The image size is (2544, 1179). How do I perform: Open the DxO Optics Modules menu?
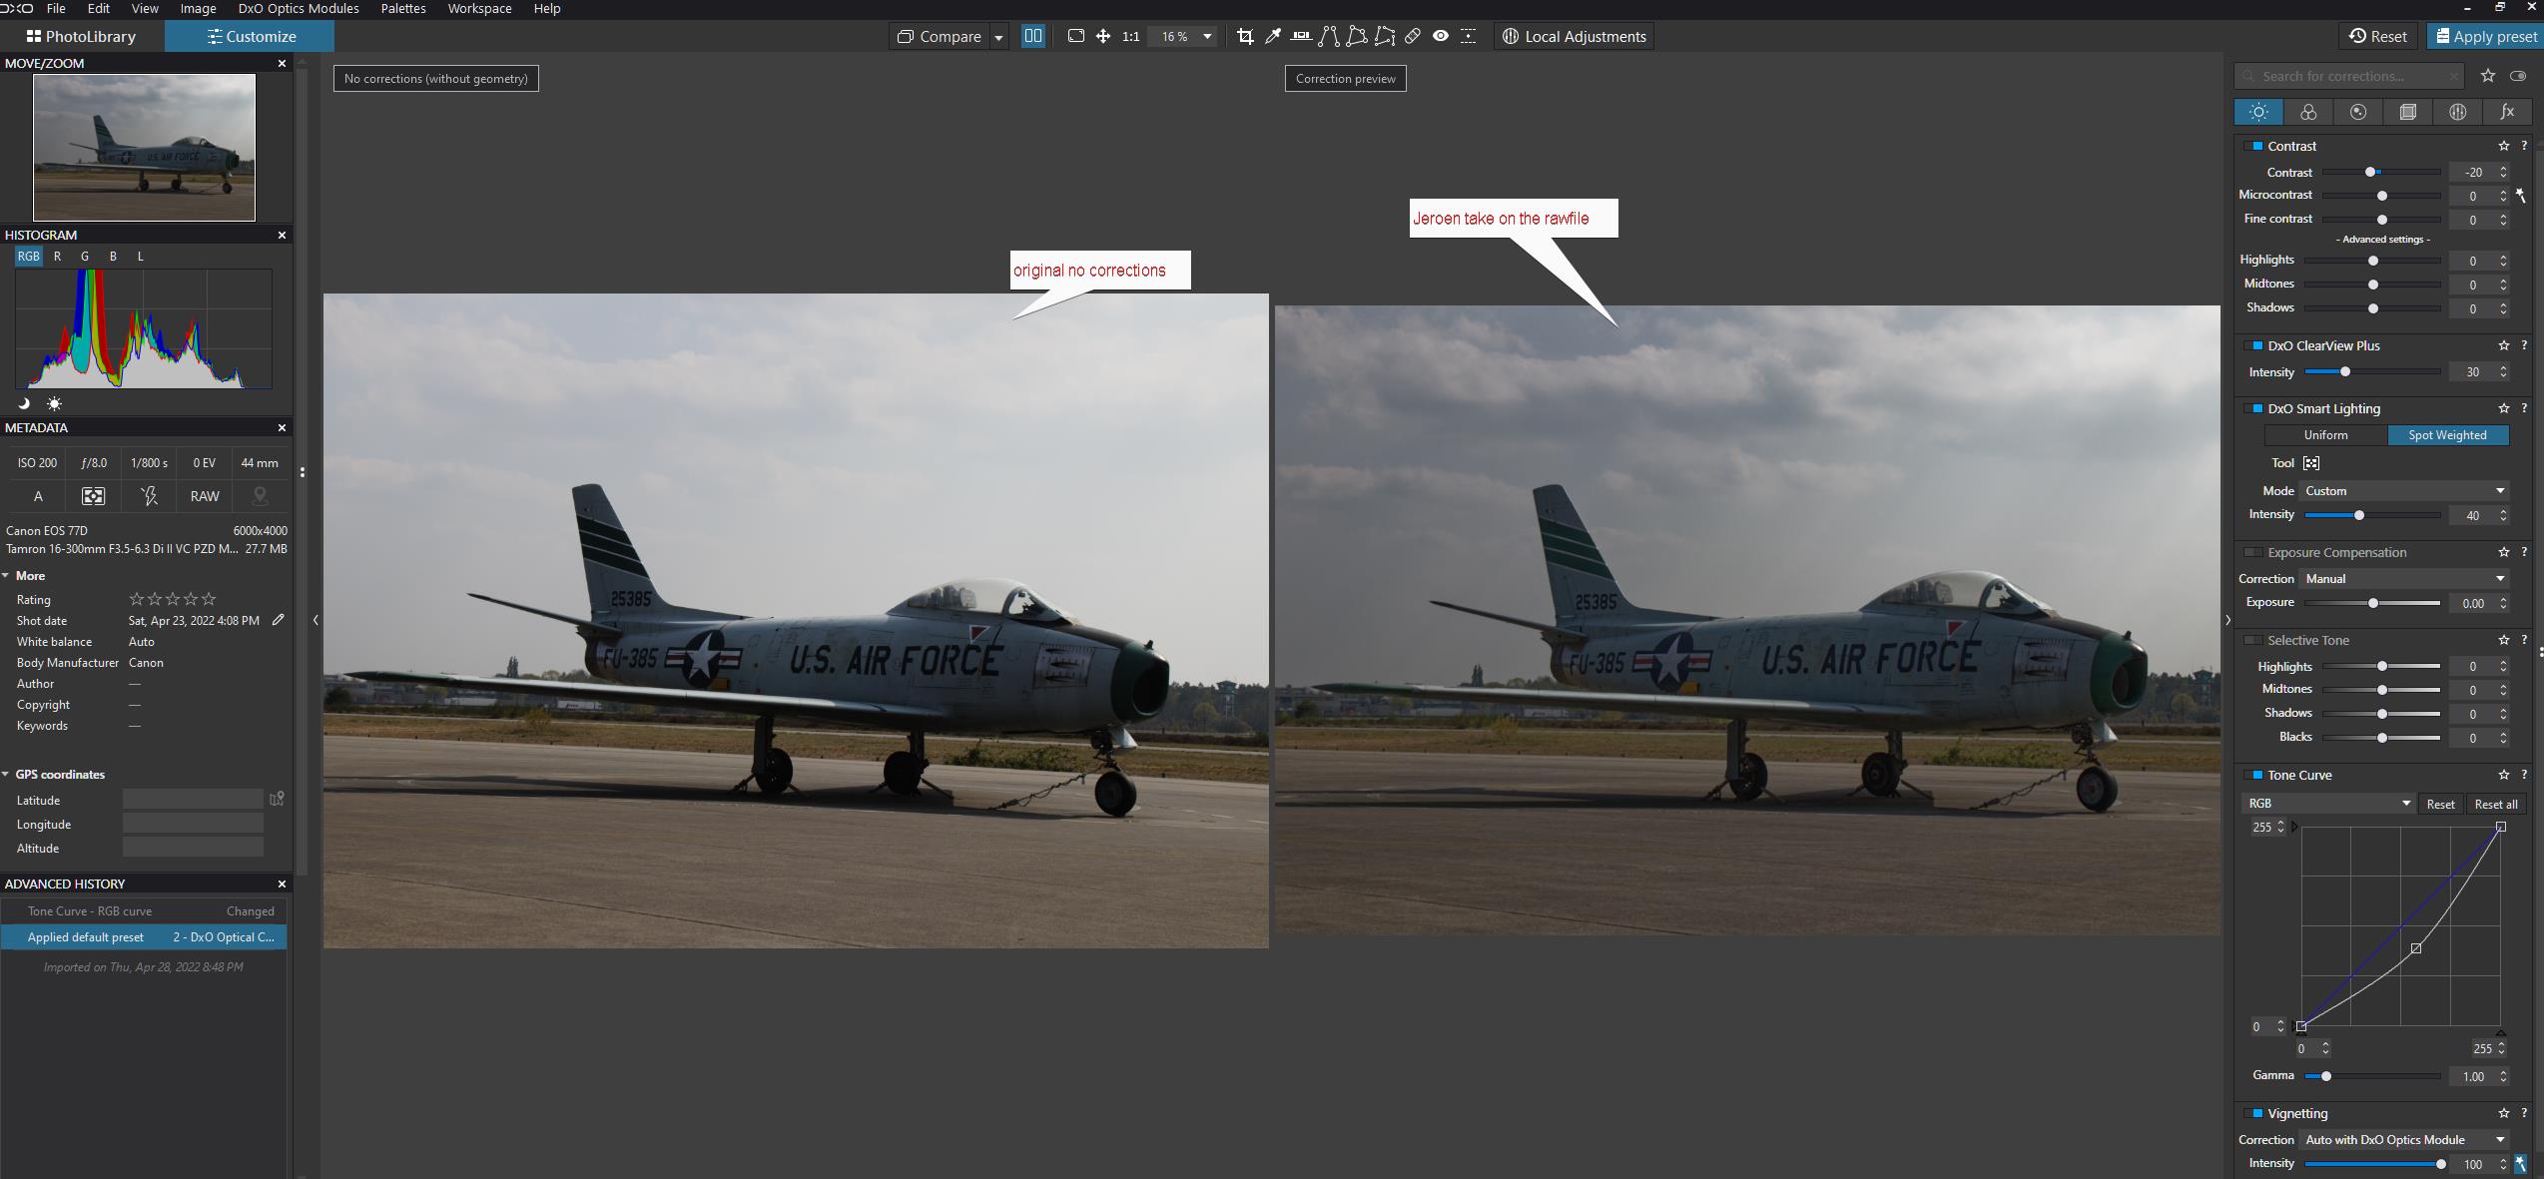[x=299, y=9]
